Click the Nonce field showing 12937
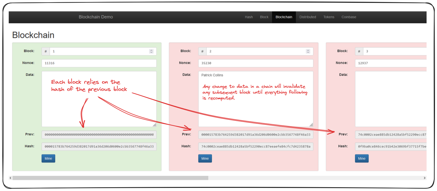The width and height of the screenshot is (437, 191). [x=390, y=63]
